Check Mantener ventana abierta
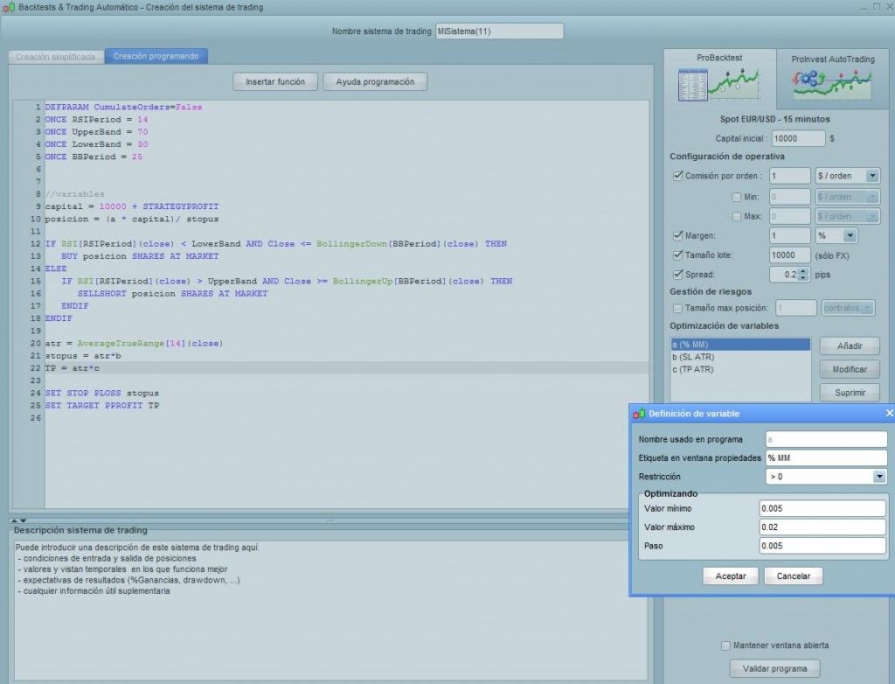Image resolution: width=895 pixels, height=684 pixels. (725, 646)
